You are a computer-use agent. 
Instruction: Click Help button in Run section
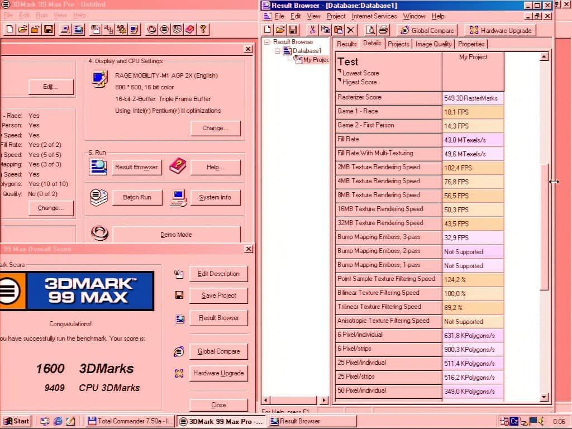click(215, 167)
